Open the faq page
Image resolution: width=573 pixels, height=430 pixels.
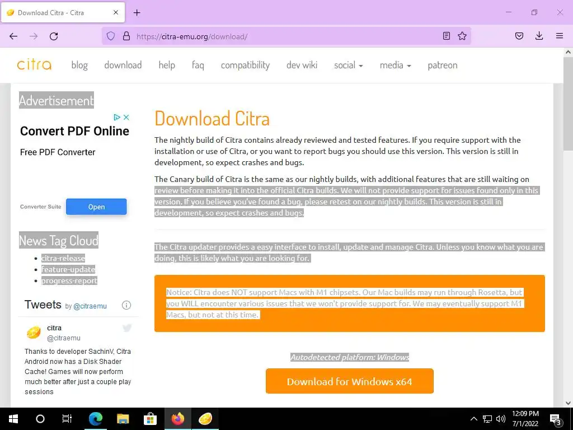click(x=198, y=65)
